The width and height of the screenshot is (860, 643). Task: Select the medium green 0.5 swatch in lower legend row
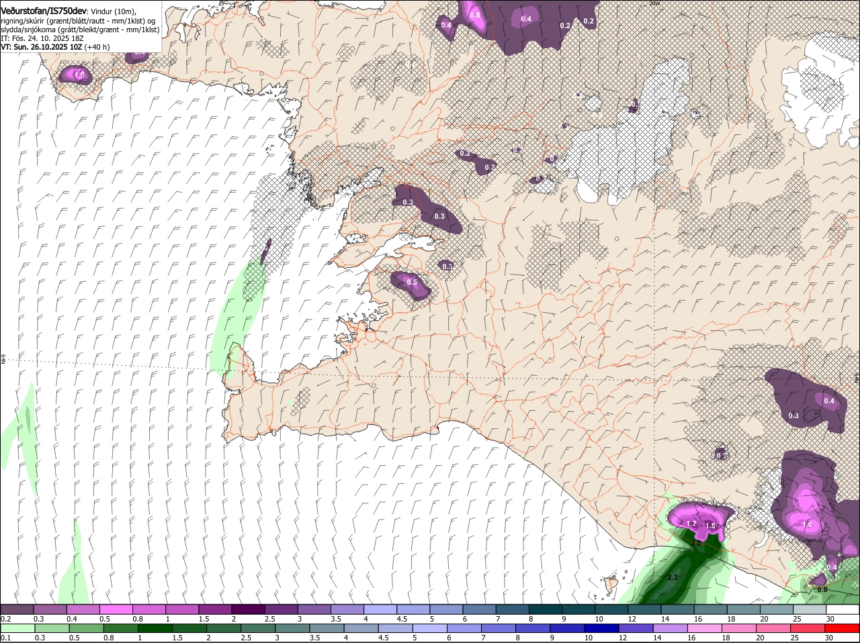pos(87,628)
